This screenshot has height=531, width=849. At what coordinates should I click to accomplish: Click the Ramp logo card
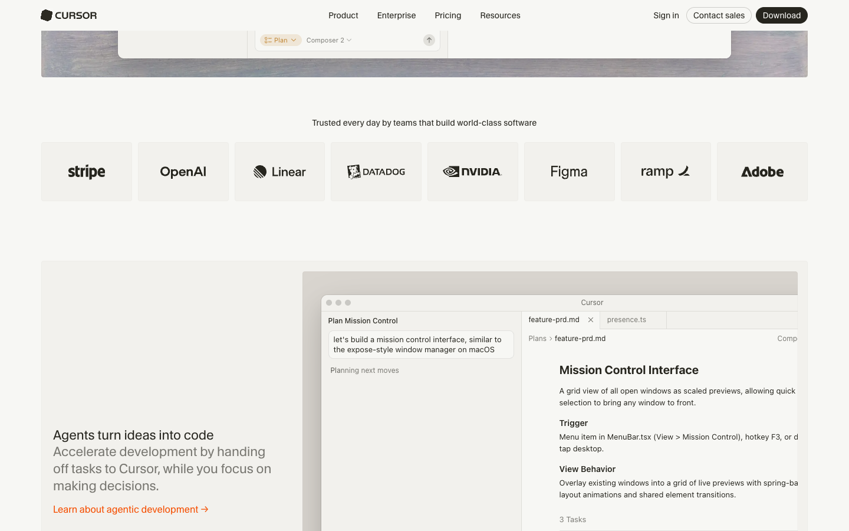666,172
